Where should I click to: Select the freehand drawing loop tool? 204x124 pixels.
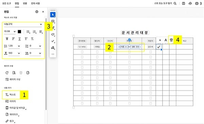tap(53, 35)
